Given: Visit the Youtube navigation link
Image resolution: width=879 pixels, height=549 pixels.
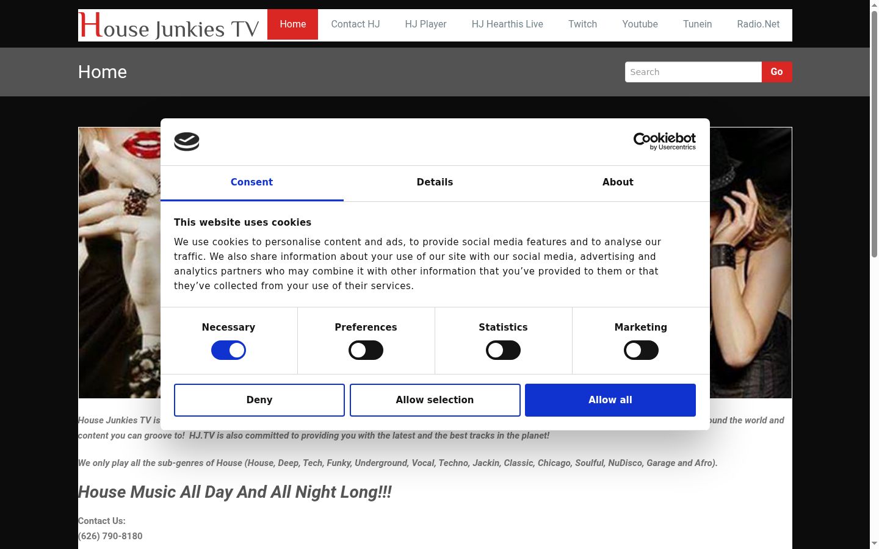Looking at the screenshot, I should pyautogui.click(x=640, y=24).
